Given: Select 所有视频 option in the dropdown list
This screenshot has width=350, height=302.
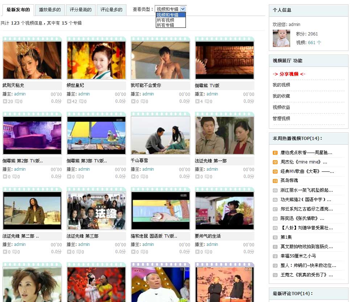Looking at the screenshot, I should 171,20.
